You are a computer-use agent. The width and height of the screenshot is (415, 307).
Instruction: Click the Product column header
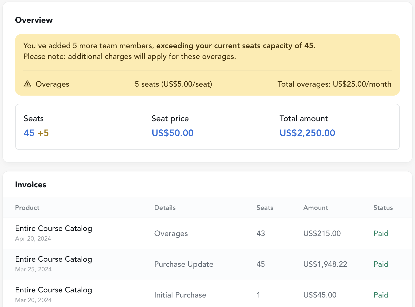pyautogui.click(x=27, y=208)
